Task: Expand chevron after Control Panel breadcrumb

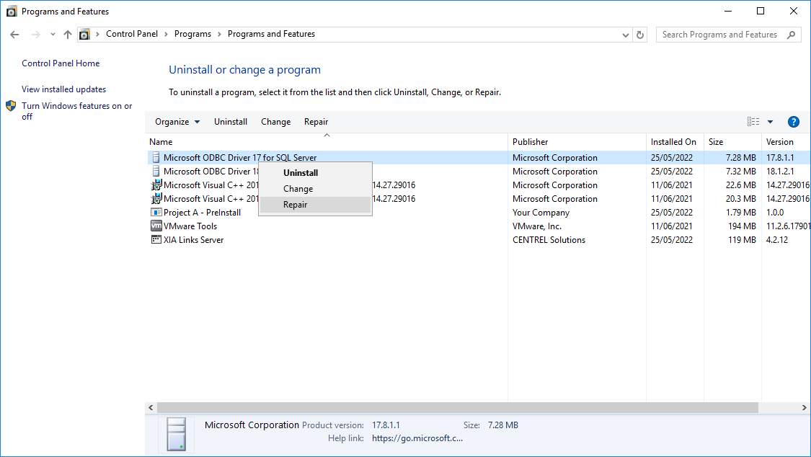Action: pos(166,35)
